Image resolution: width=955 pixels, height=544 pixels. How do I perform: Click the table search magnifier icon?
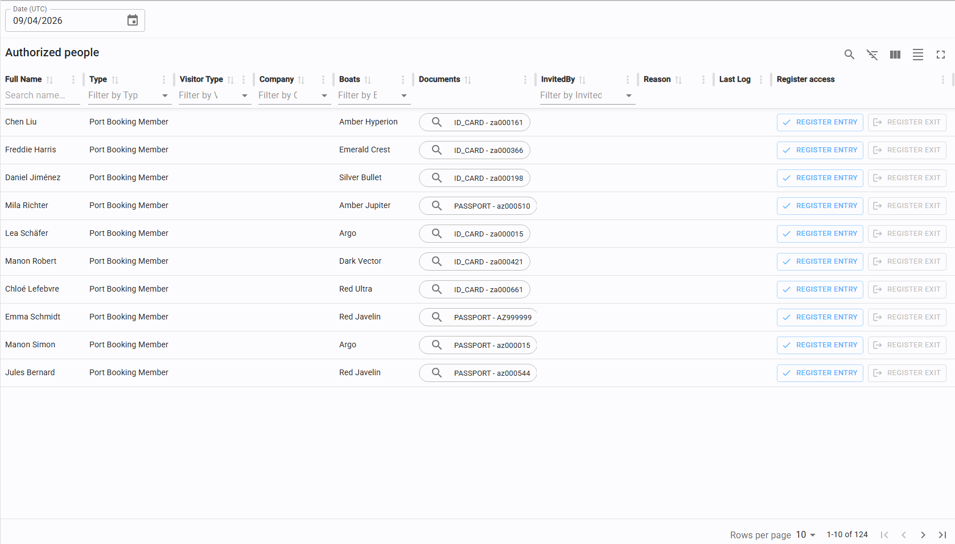tap(849, 55)
